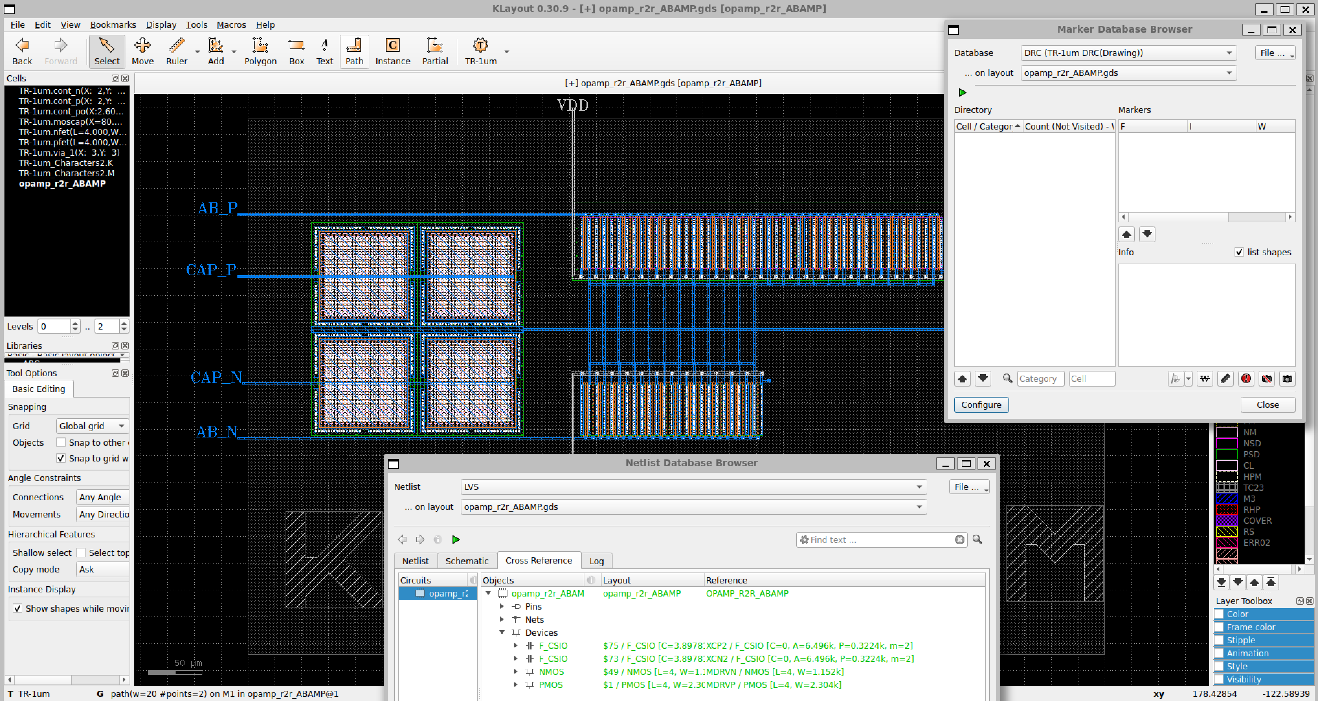
Task: Uncheck the list shapes checkbox
Action: 1239,252
